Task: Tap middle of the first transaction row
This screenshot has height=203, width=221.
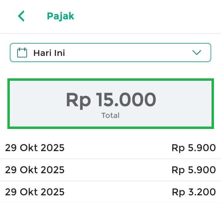Action: (117, 148)
